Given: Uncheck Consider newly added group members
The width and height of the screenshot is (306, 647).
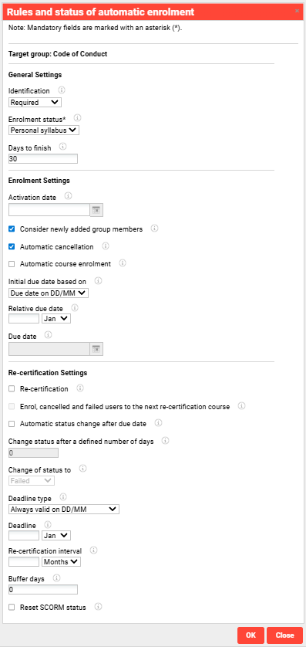Looking at the screenshot, I should click(12, 229).
